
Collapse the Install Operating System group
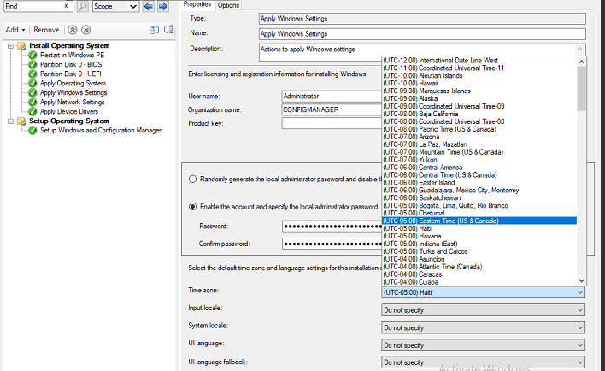click(11, 46)
